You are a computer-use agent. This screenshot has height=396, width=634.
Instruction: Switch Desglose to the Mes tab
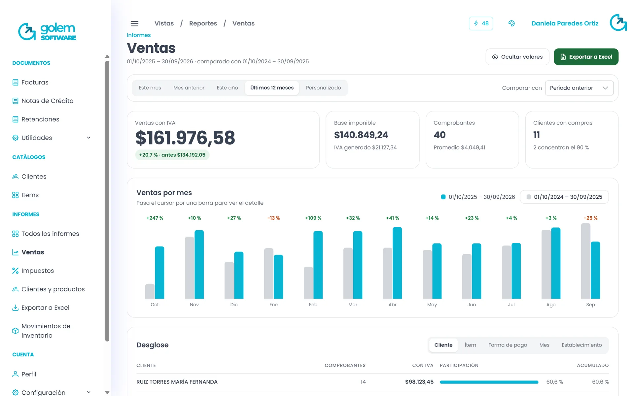click(544, 345)
